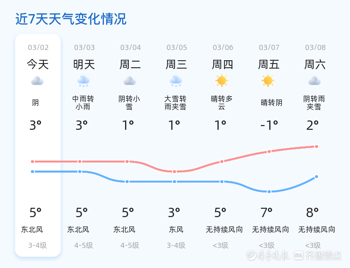Click the 齐鲁壹点 watermark logo
Screen dimensions: 350x268
pos(318,255)
